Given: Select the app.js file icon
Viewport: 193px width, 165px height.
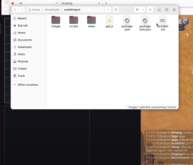Looking at the screenshot, I should [109, 20].
